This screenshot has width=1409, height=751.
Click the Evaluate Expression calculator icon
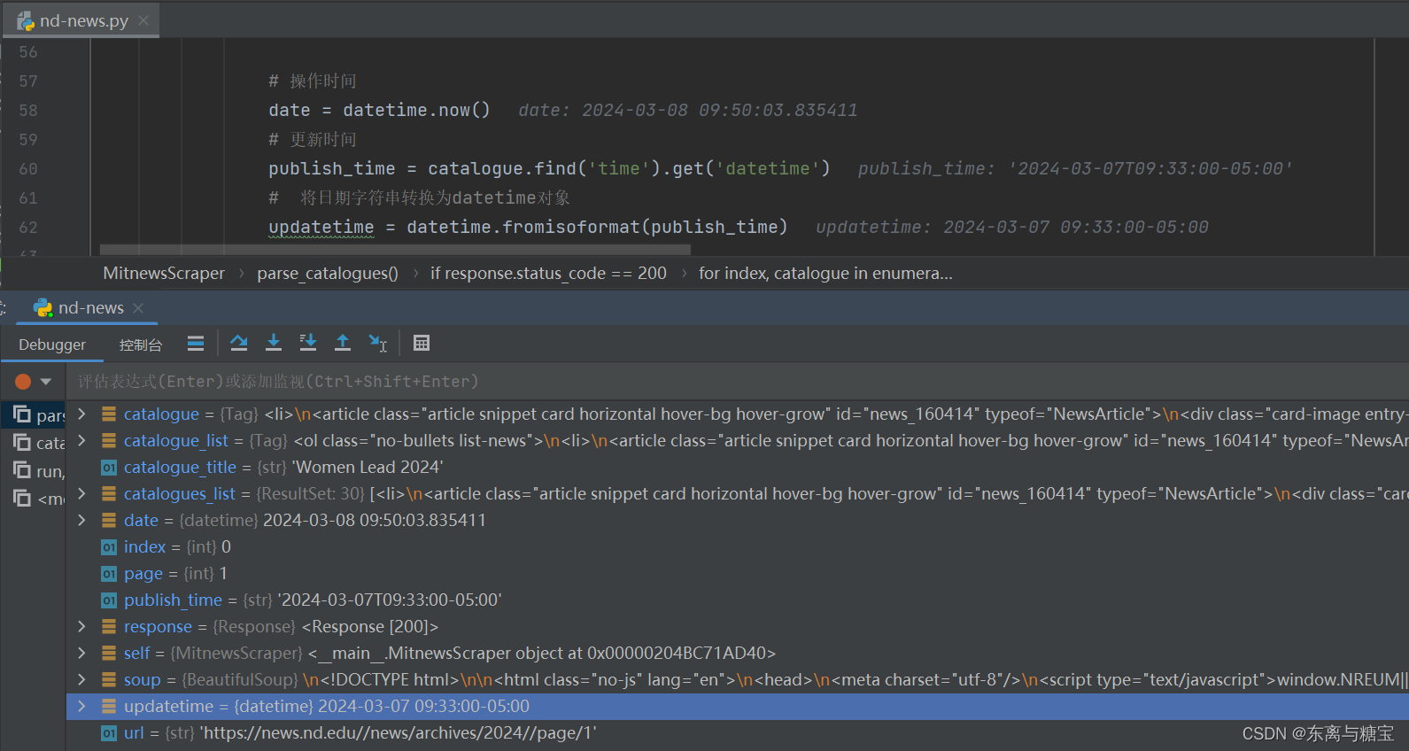422,343
